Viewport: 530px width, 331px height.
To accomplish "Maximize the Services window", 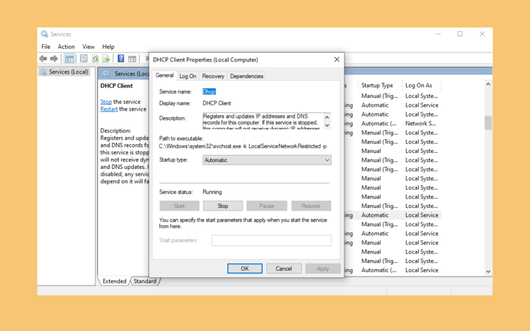I will [460, 34].
